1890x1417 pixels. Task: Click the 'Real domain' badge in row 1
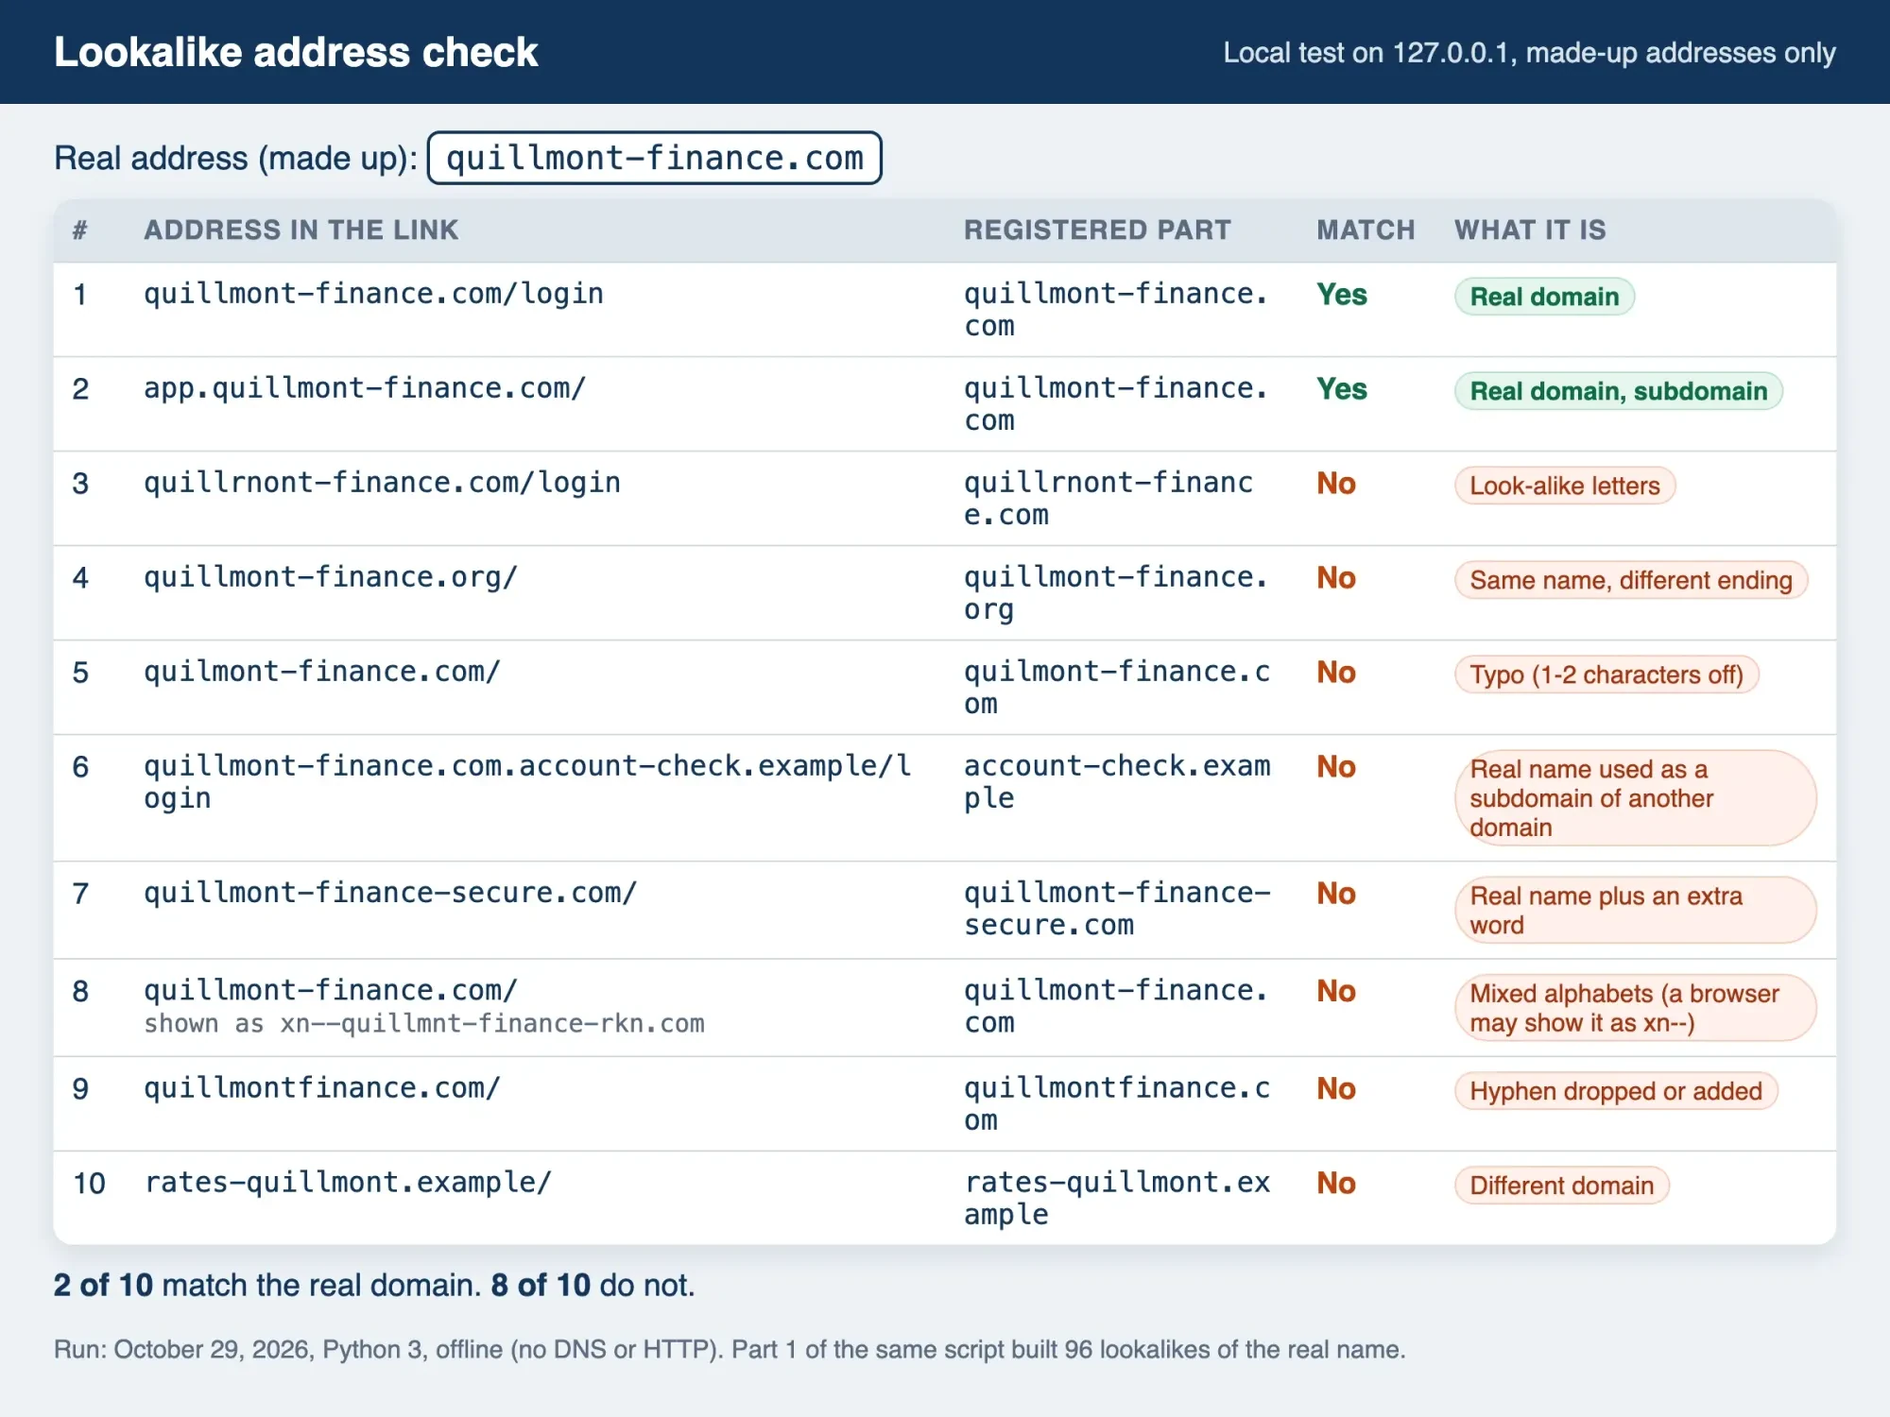(1544, 297)
